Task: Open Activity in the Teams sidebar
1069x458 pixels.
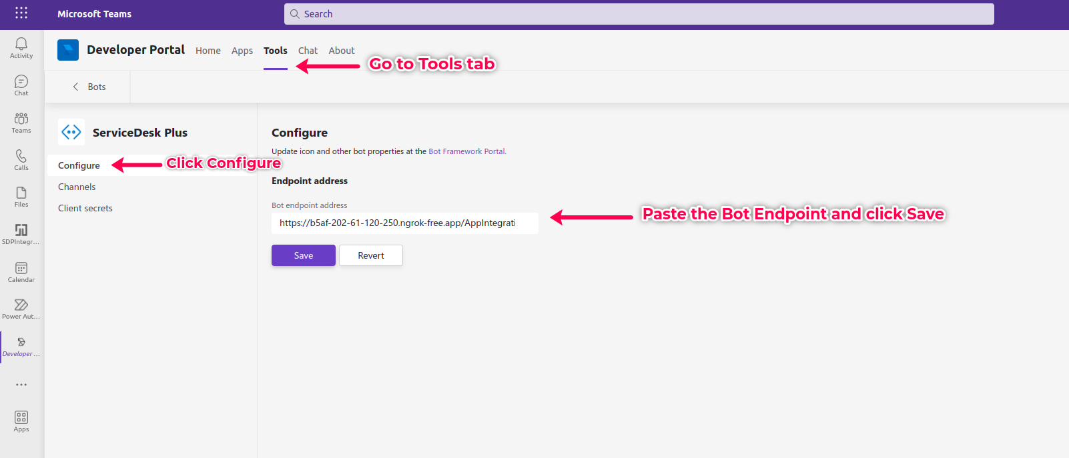Action: click(21, 48)
